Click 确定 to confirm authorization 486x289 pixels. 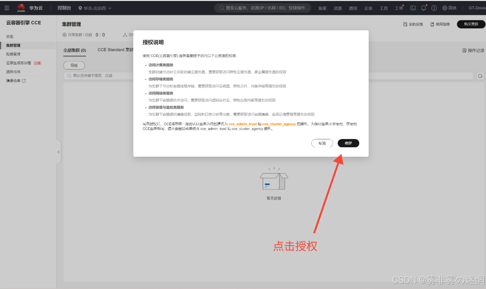click(x=348, y=143)
